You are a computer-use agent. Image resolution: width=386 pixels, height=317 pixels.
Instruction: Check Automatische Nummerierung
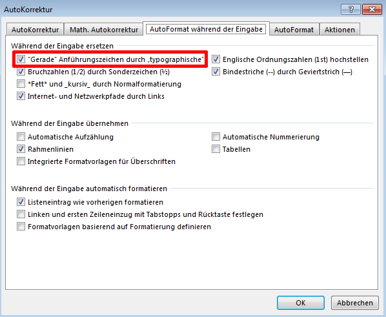point(216,137)
